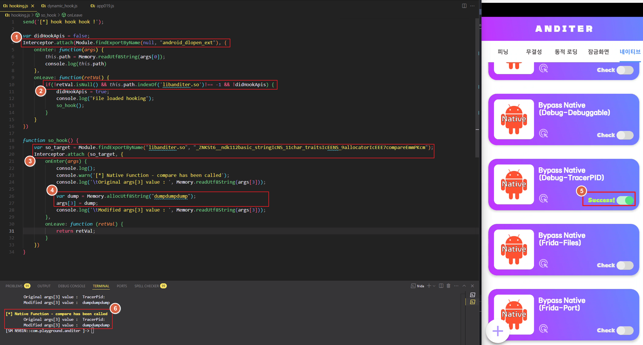Tap the click-cursor icon on the top card

pos(543,68)
